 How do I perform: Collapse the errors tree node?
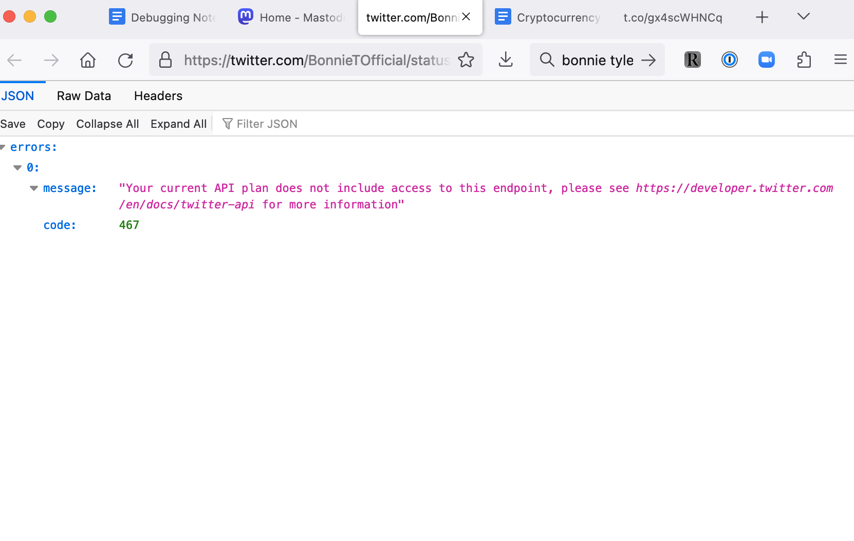point(3,147)
